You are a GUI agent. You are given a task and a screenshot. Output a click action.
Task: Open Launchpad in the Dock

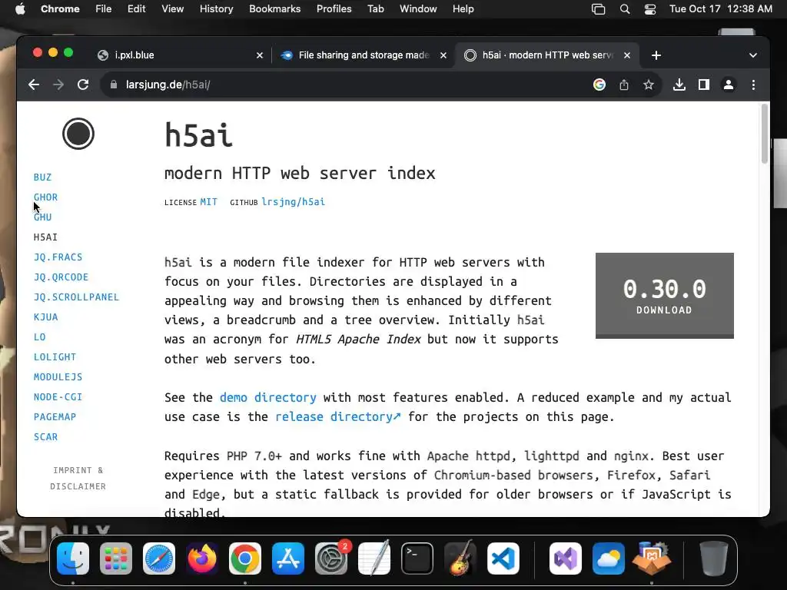click(x=116, y=559)
